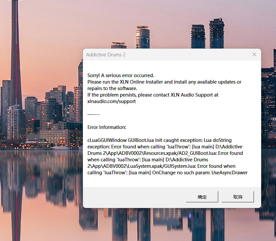Close the Addictive Drums 2 dialog
This screenshot has height=241, width=276.
(254, 54)
